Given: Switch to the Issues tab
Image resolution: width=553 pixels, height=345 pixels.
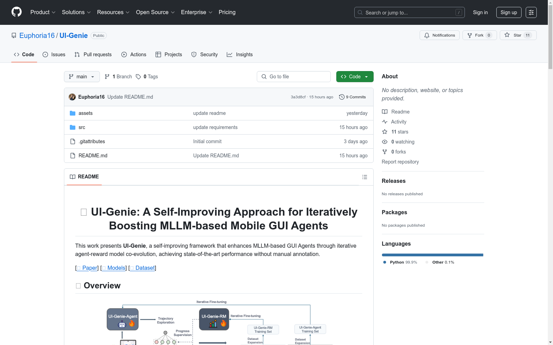Looking at the screenshot, I should [x=54, y=55].
